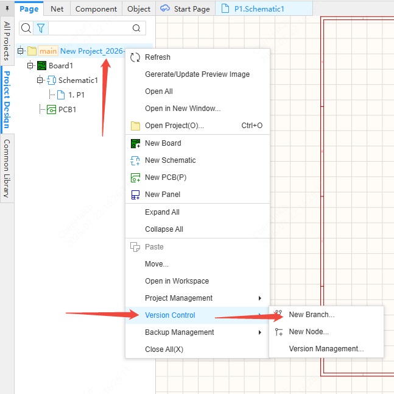The height and width of the screenshot is (394, 394).
Task: Select New Branch... in submenu
Action: [x=326, y=315]
